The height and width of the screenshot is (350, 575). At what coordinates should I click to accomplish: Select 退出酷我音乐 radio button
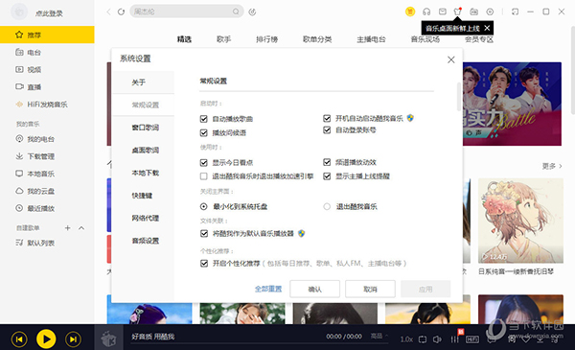point(327,206)
